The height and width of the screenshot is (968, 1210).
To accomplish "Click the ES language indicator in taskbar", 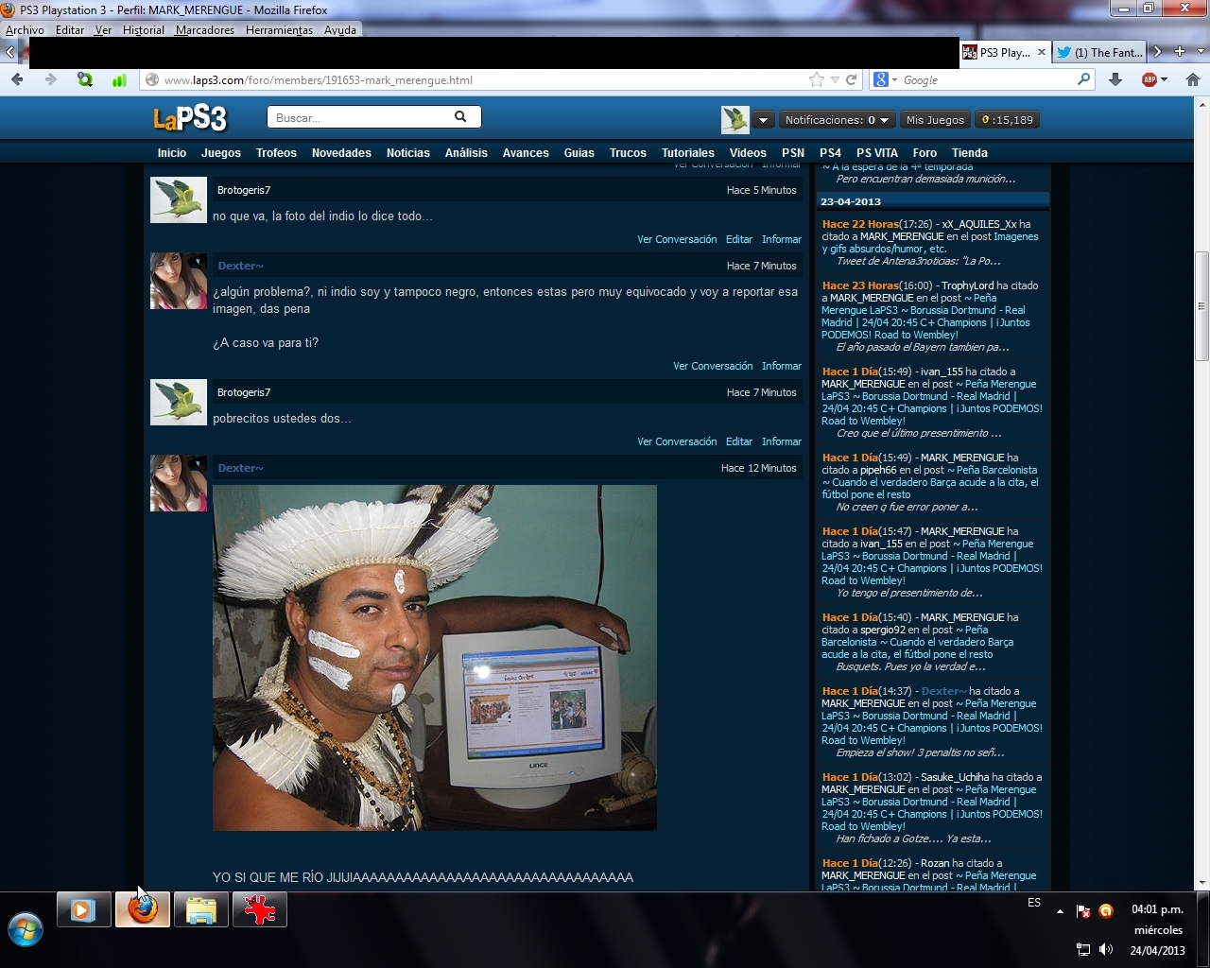I will click(1034, 903).
